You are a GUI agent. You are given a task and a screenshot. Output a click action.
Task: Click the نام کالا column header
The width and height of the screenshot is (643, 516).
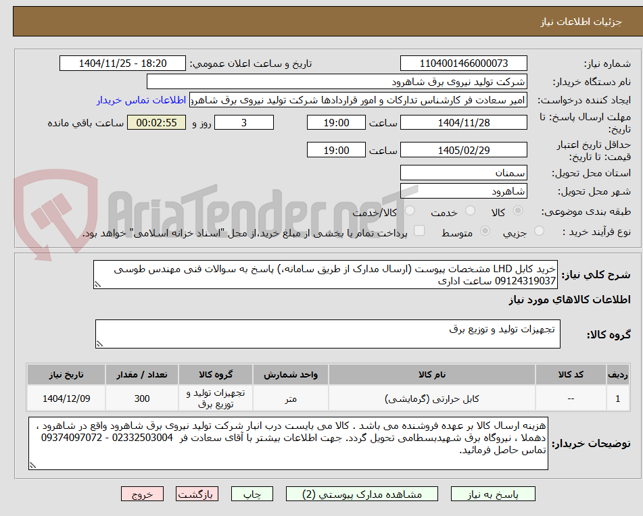[x=432, y=375]
